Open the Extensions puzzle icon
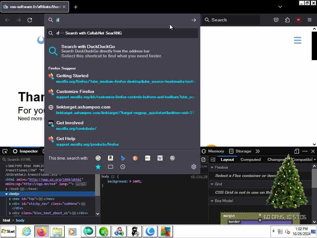Image resolution: width=317 pixels, height=238 pixels. pyautogui.click(x=287, y=20)
